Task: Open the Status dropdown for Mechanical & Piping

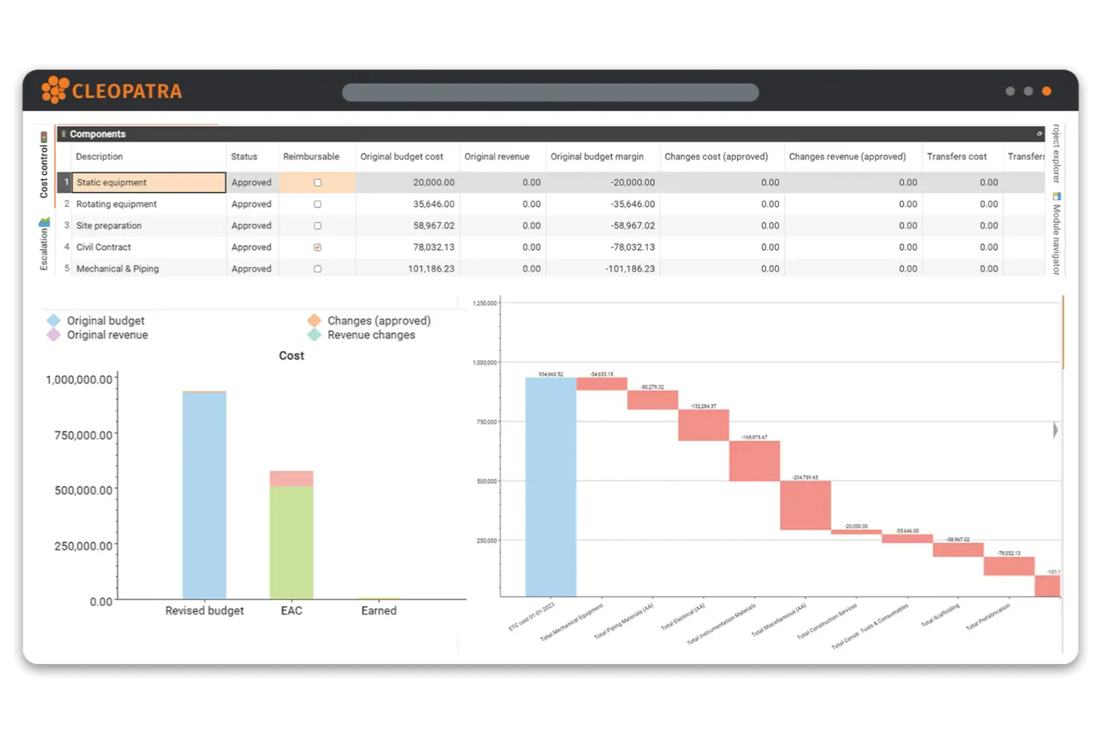Action: 251,268
